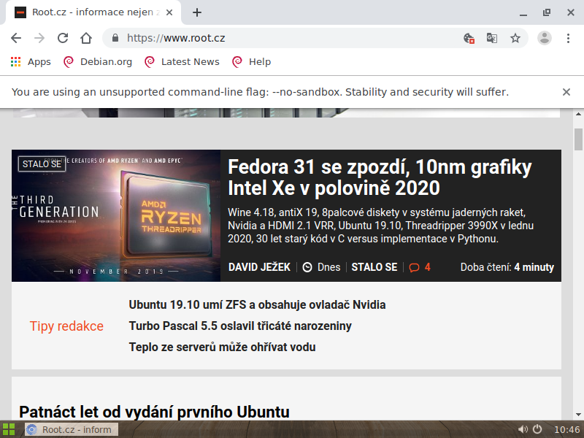The width and height of the screenshot is (584, 438).
Task: Open Google Translate icon in address bar
Action: pyautogui.click(x=491, y=38)
